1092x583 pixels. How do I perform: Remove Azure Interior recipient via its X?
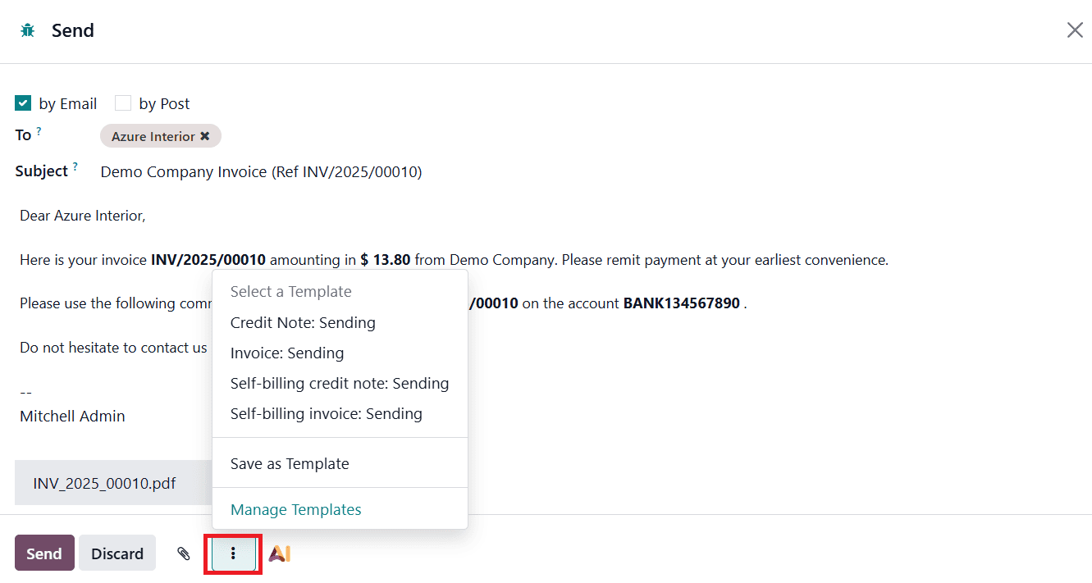click(x=206, y=136)
